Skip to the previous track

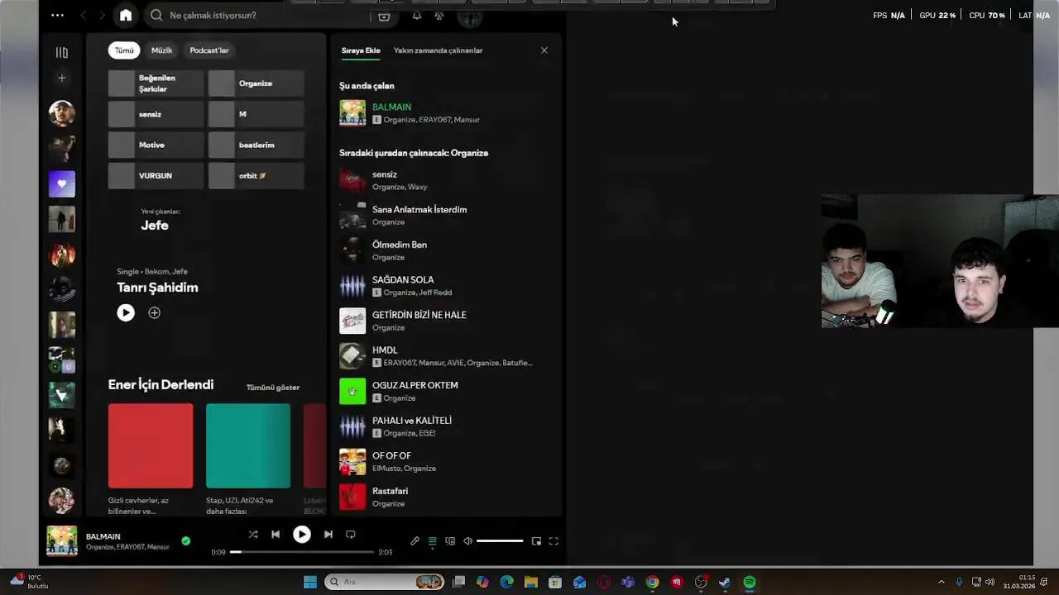(276, 535)
